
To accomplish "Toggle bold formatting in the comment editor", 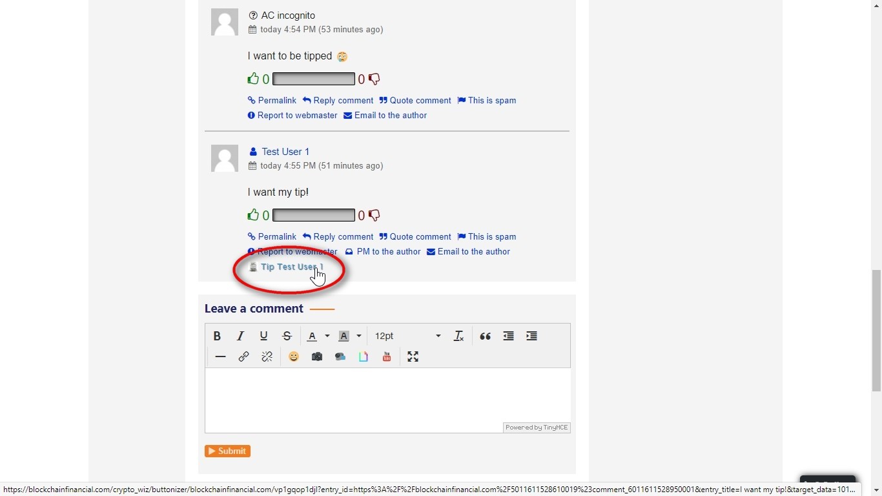I will (x=217, y=336).
